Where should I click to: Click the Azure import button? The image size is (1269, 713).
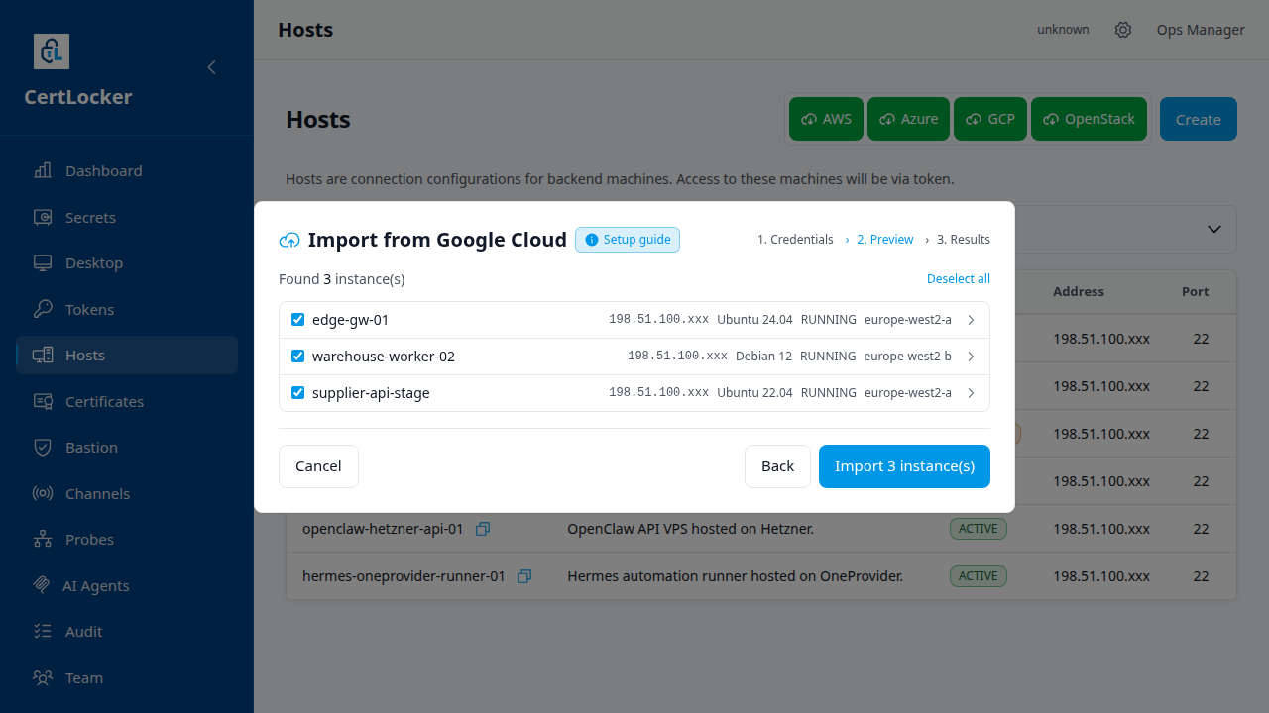tap(909, 119)
